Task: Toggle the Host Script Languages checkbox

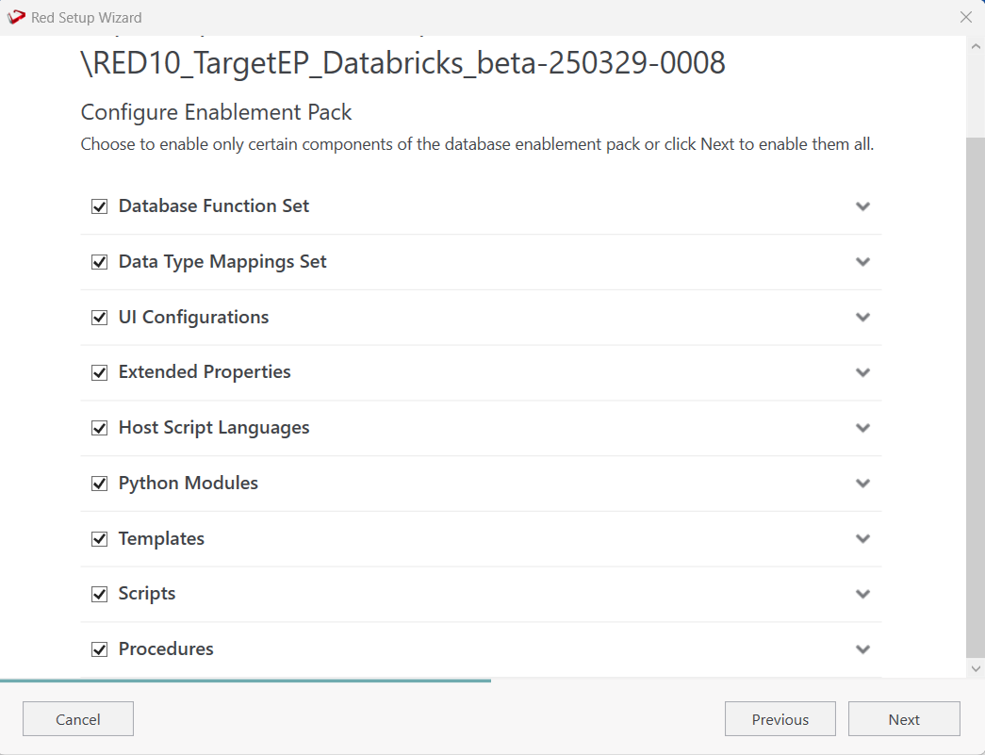Action: tap(99, 428)
